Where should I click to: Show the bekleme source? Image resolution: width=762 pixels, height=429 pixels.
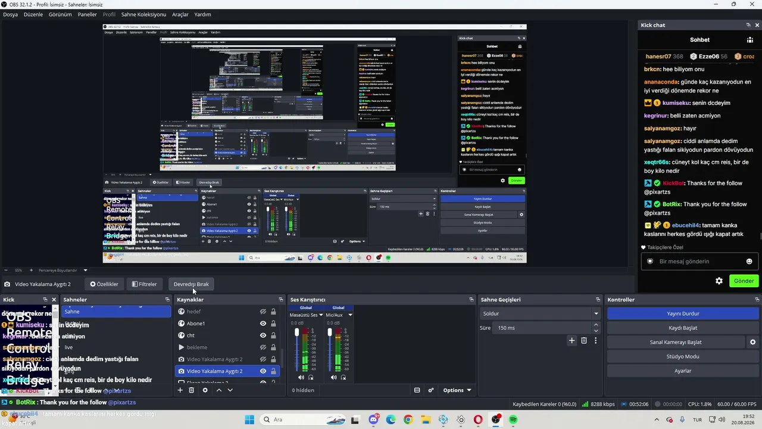coord(263,347)
